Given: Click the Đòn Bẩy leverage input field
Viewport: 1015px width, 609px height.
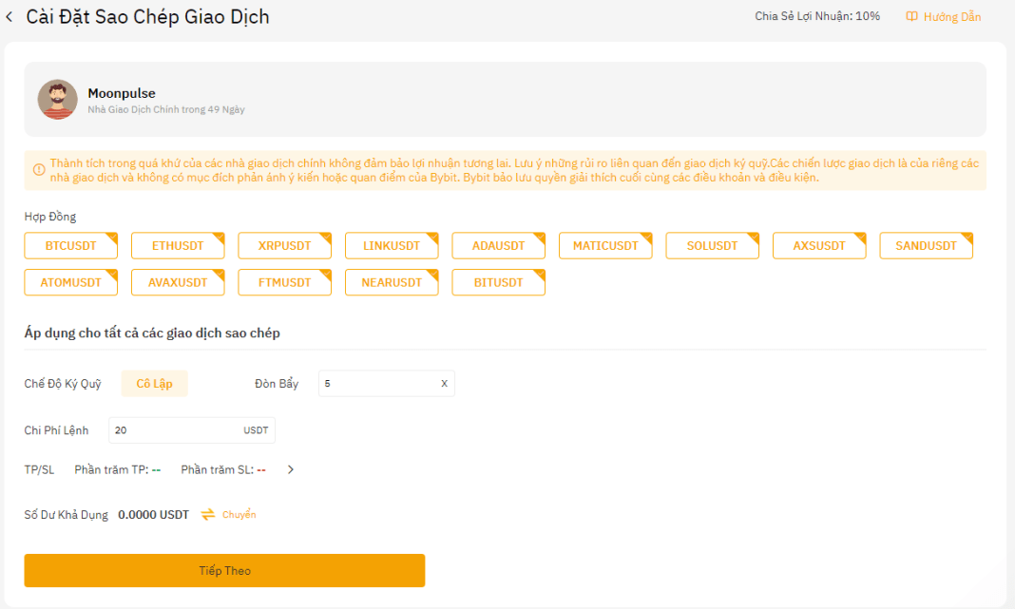Looking at the screenshot, I should tap(387, 384).
